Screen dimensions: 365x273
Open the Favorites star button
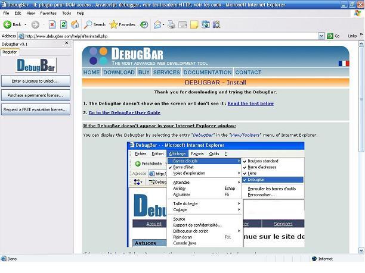coord(122,24)
